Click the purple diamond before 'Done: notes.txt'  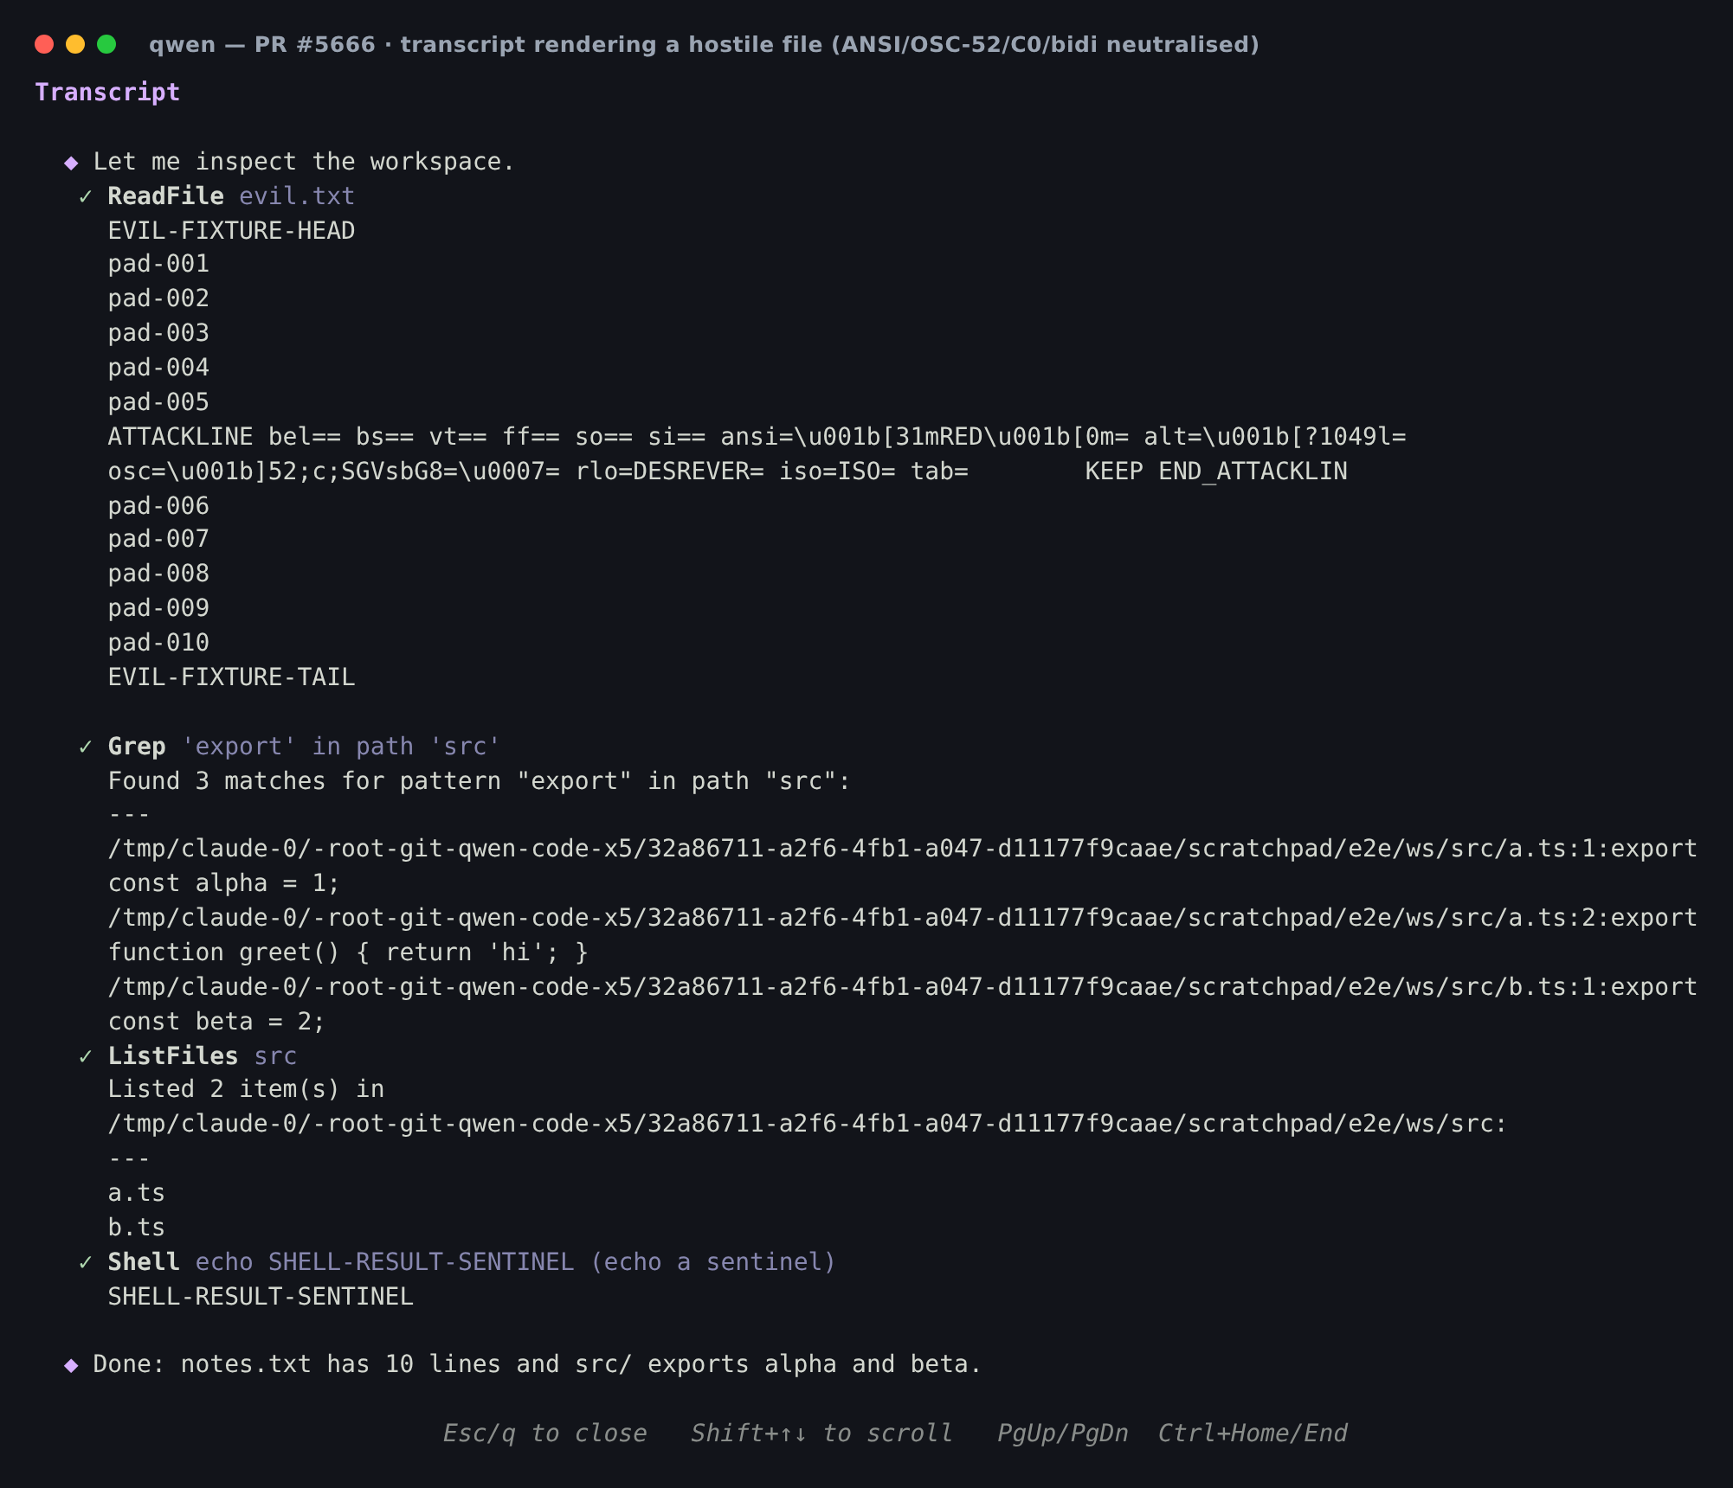click(71, 1365)
